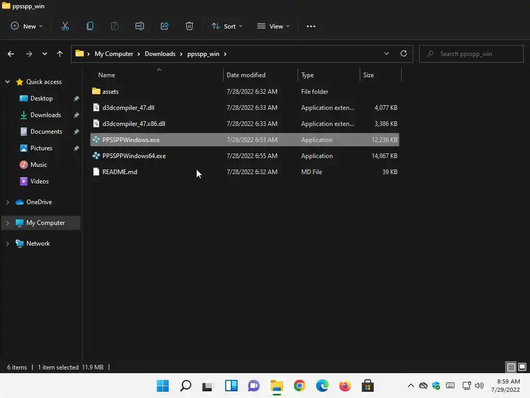Screen dimensions: 530x398
Task: Expand the OneDrive tree node
Action: tap(7, 202)
